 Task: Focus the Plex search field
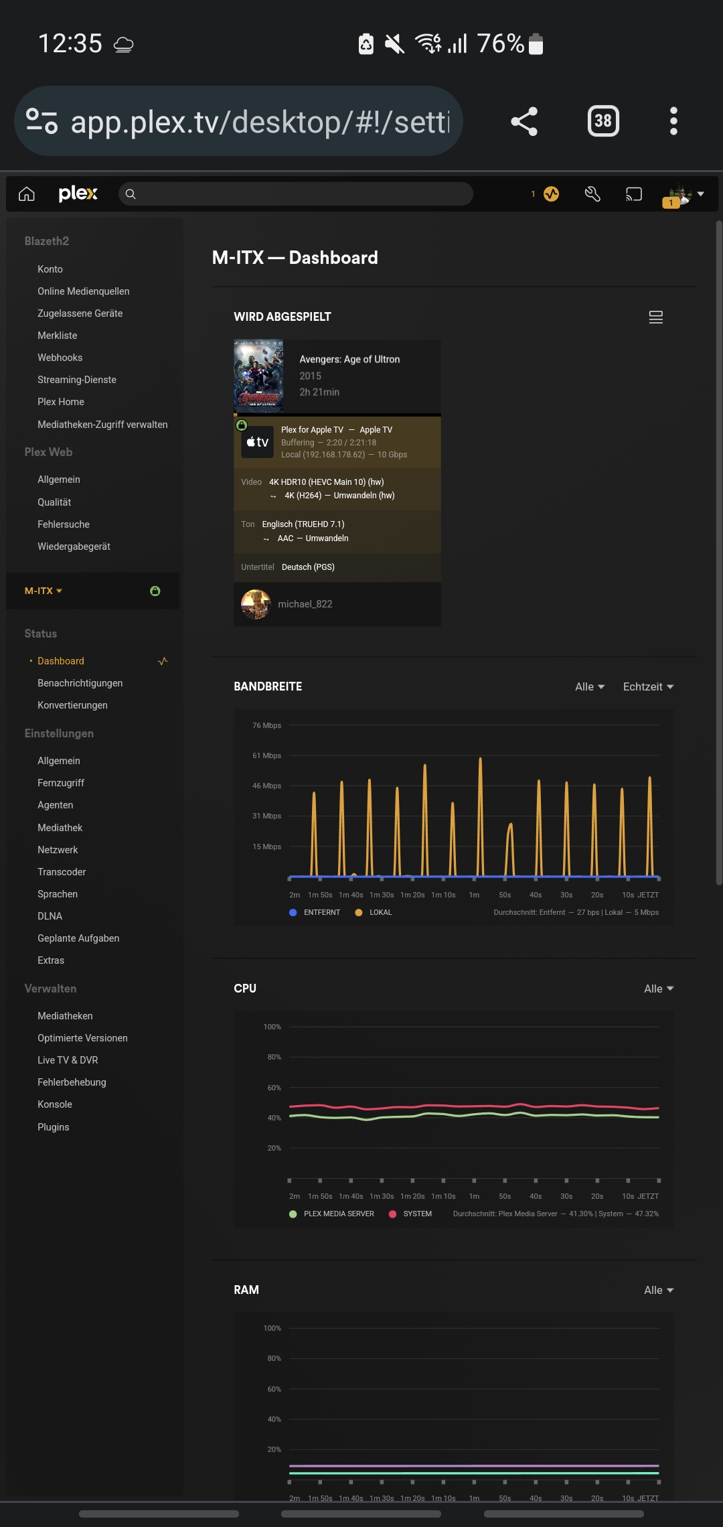(x=296, y=194)
